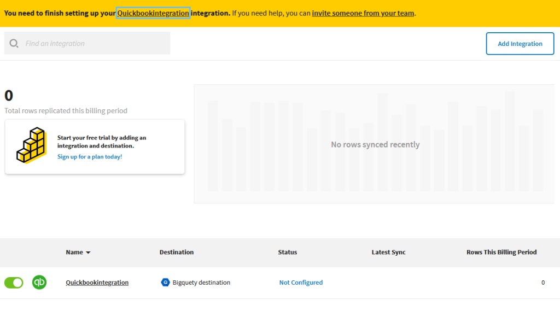Click the Latest Sync column header
Screen dimensions: 560x323
[389, 252]
